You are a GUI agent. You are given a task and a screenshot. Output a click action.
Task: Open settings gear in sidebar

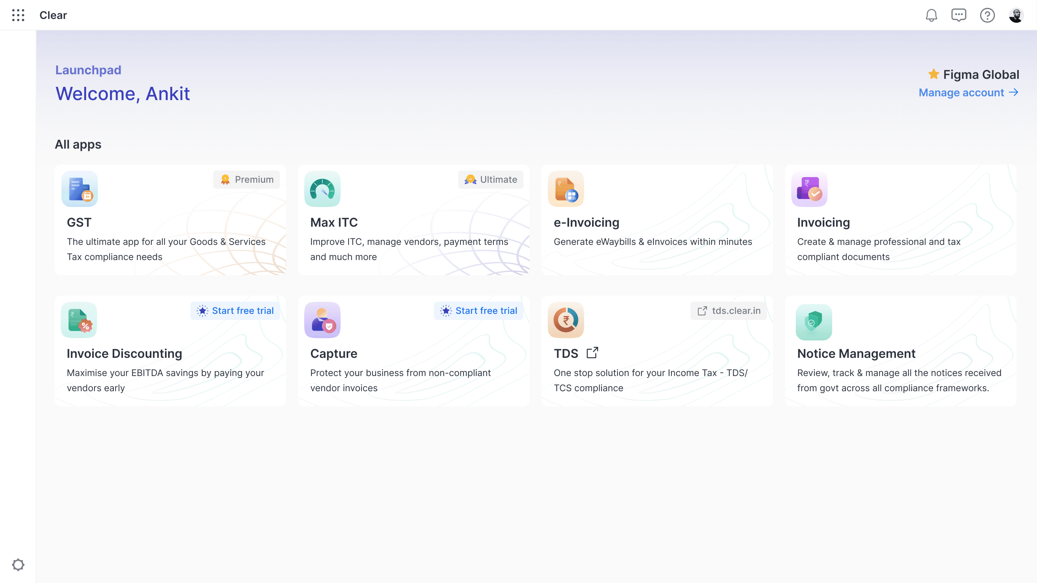coord(18,564)
